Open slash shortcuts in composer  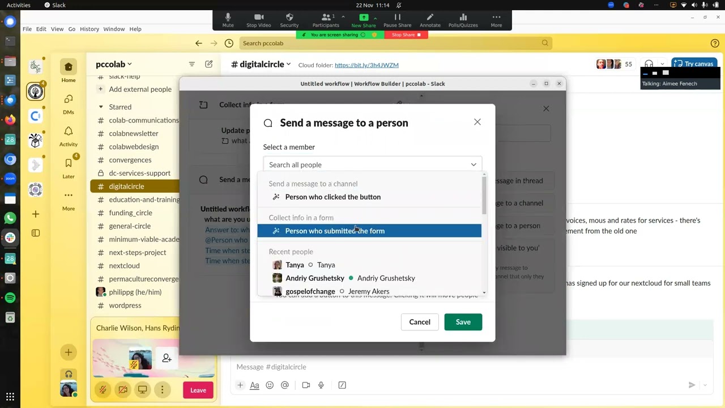pyautogui.click(x=342, y=385)
